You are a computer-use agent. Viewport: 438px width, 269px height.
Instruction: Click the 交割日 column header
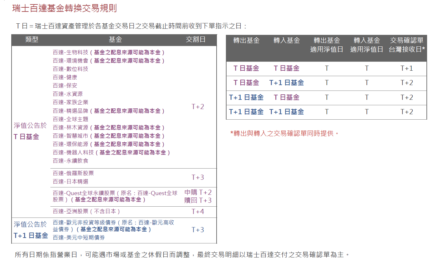(x=196, y=40)
